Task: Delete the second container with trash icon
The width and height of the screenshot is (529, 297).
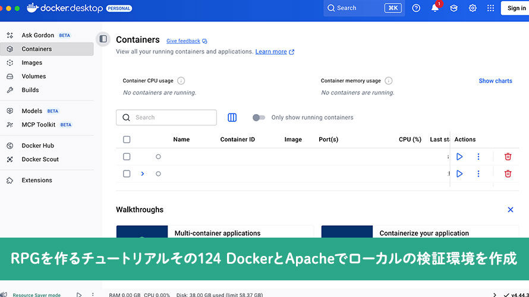Action: pyautogui.click(x=508, y=174)
